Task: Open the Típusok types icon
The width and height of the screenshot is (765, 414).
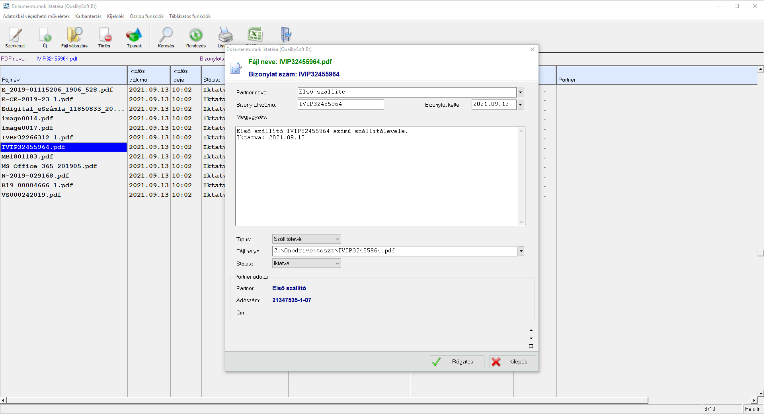Action: coord(134,35)
